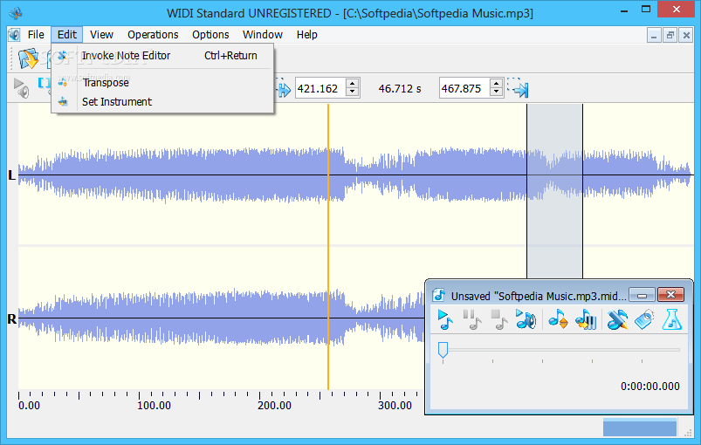Click the horizontal scrollbar thumb at bottom
This screenshot has width=701, height=445.
tap(639, 428)
